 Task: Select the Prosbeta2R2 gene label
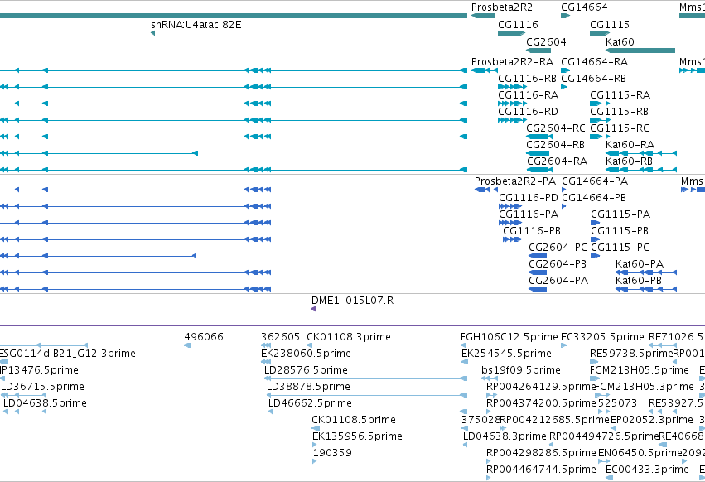click(x=502, y=7)
